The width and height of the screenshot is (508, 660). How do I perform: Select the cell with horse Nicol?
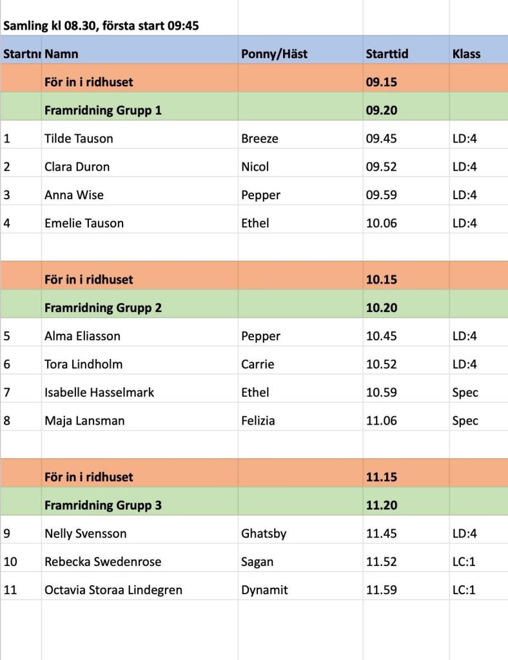(255, 166)
